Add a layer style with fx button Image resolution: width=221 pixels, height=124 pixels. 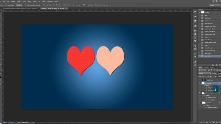[204, 123]
